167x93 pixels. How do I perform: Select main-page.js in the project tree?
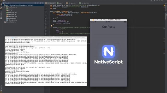point(11,14)
